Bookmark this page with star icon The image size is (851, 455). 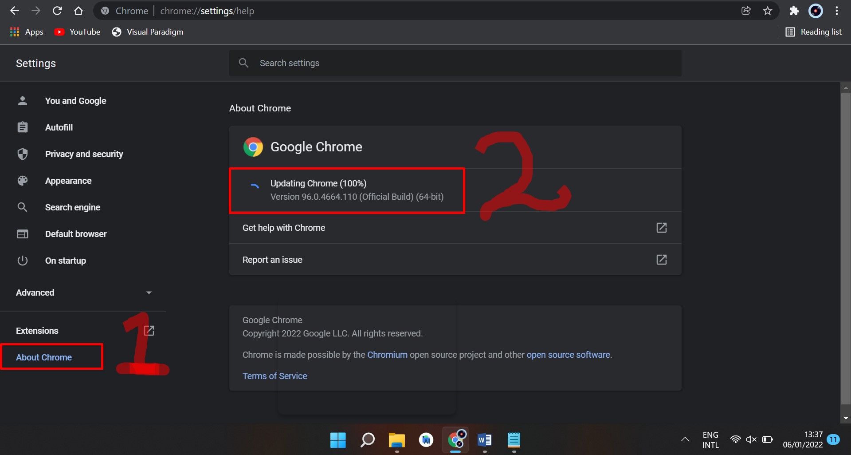(x=768, y=11)
